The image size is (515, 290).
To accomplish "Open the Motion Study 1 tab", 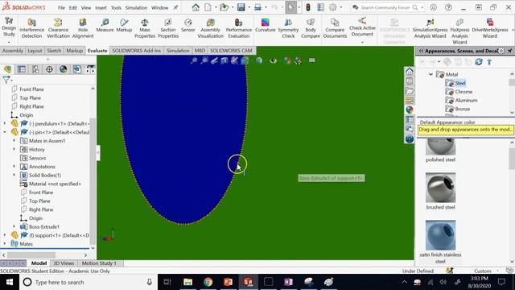I will coord(99,263).
